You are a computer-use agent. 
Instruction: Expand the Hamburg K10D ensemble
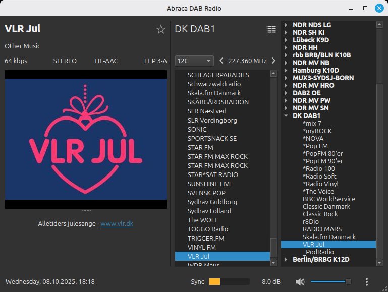coord(286,70)
